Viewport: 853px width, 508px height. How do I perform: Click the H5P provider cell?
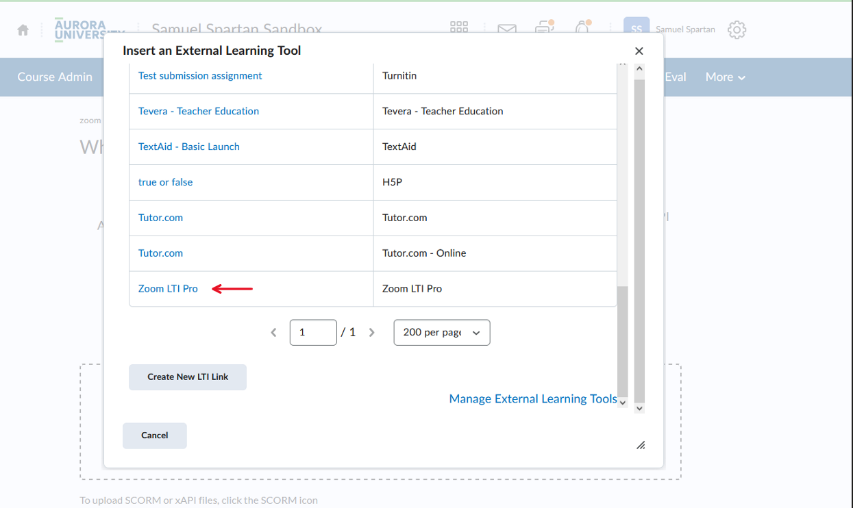(x=495, y=182)
